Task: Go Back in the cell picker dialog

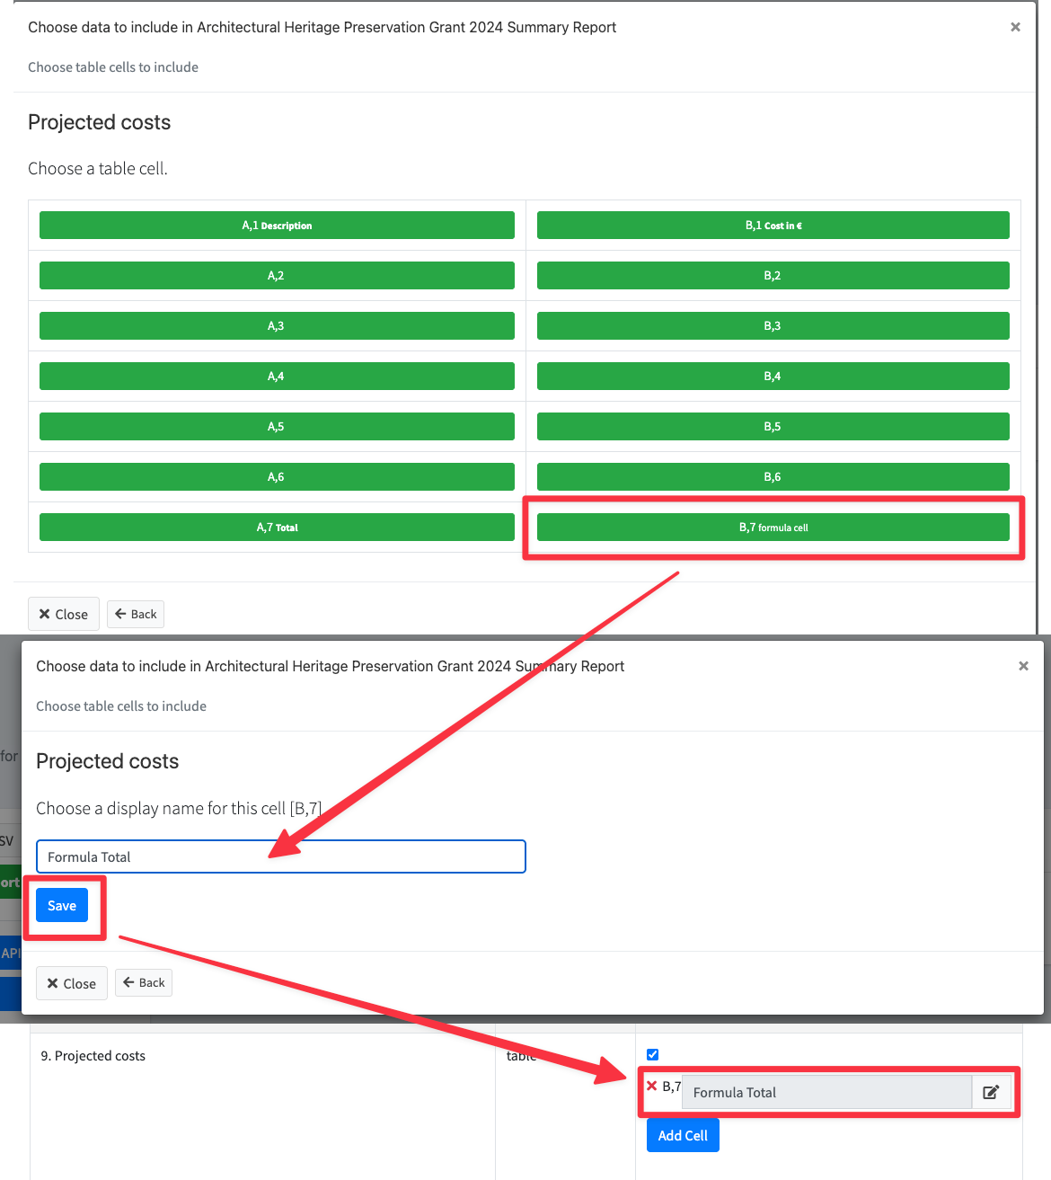Action: click(136, 615)
